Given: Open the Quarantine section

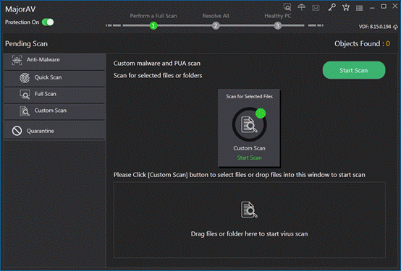Looking at the screenshot, I should click(x=54, y=130).
